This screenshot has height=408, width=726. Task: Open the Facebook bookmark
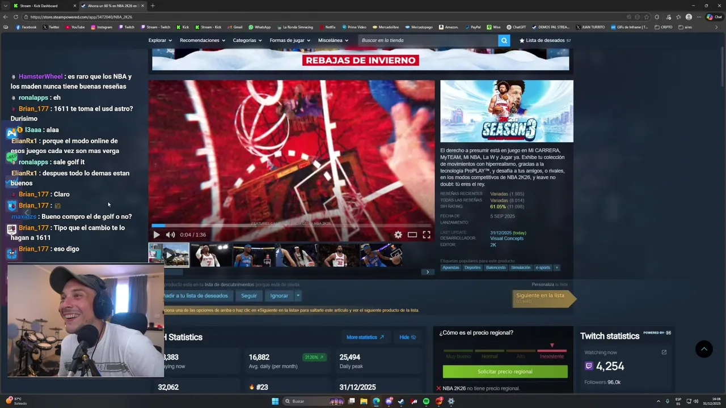tap(26, 27)
